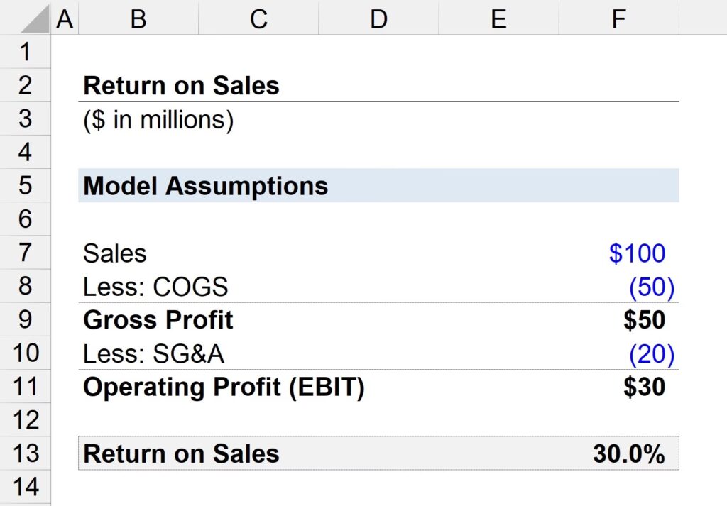
Task: Click the Return on Sales title cell
Action: [x=181, y=86]
